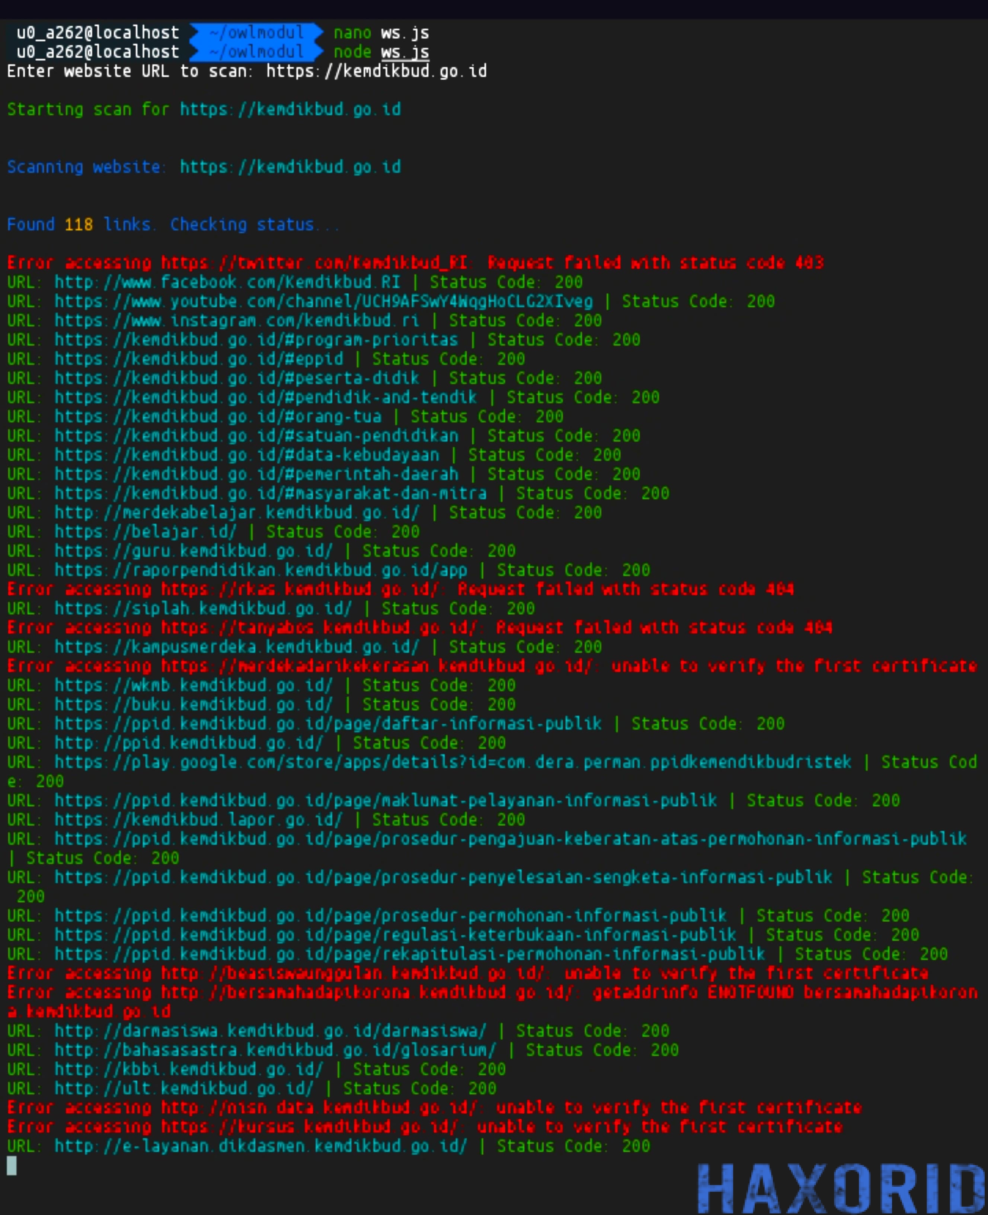Open the kbbi.kemdikbud.go.id URL
The height and width of the screenshot is (1215, 988).
coord(188,1070)
